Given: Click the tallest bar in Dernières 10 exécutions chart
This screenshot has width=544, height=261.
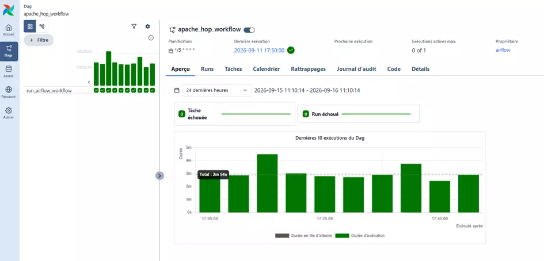Looking at the screenshot, I should pyautogui.click(x=267, y=183).
